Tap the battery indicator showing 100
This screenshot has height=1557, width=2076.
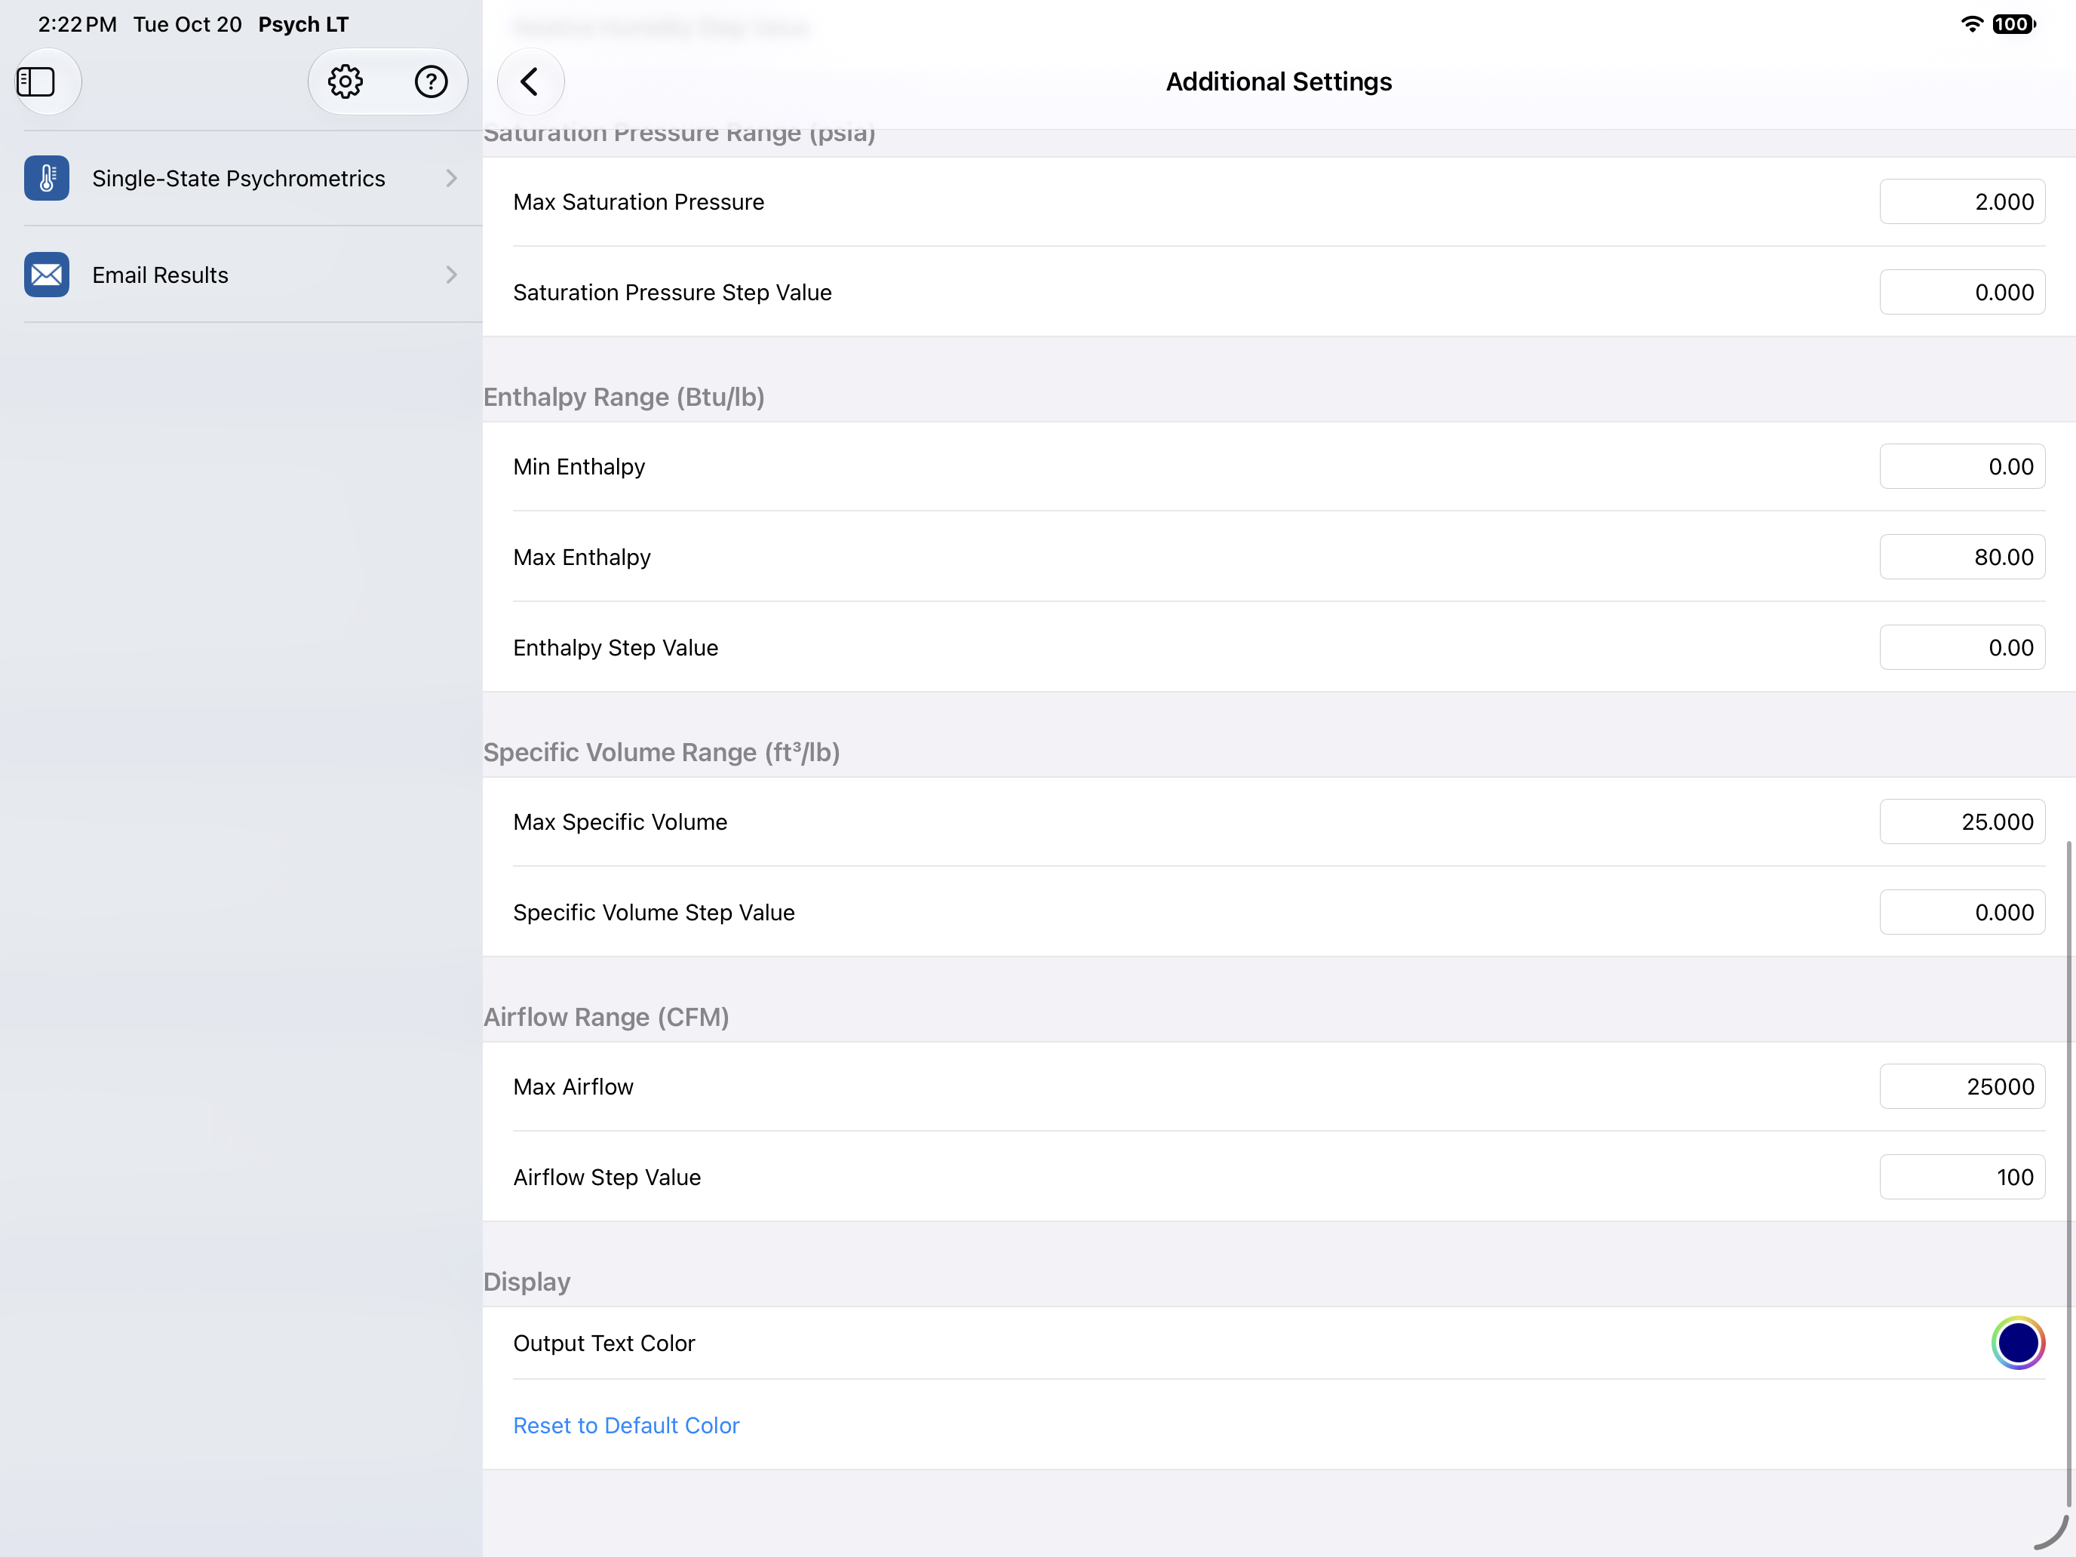click(x=2013, y=24)
